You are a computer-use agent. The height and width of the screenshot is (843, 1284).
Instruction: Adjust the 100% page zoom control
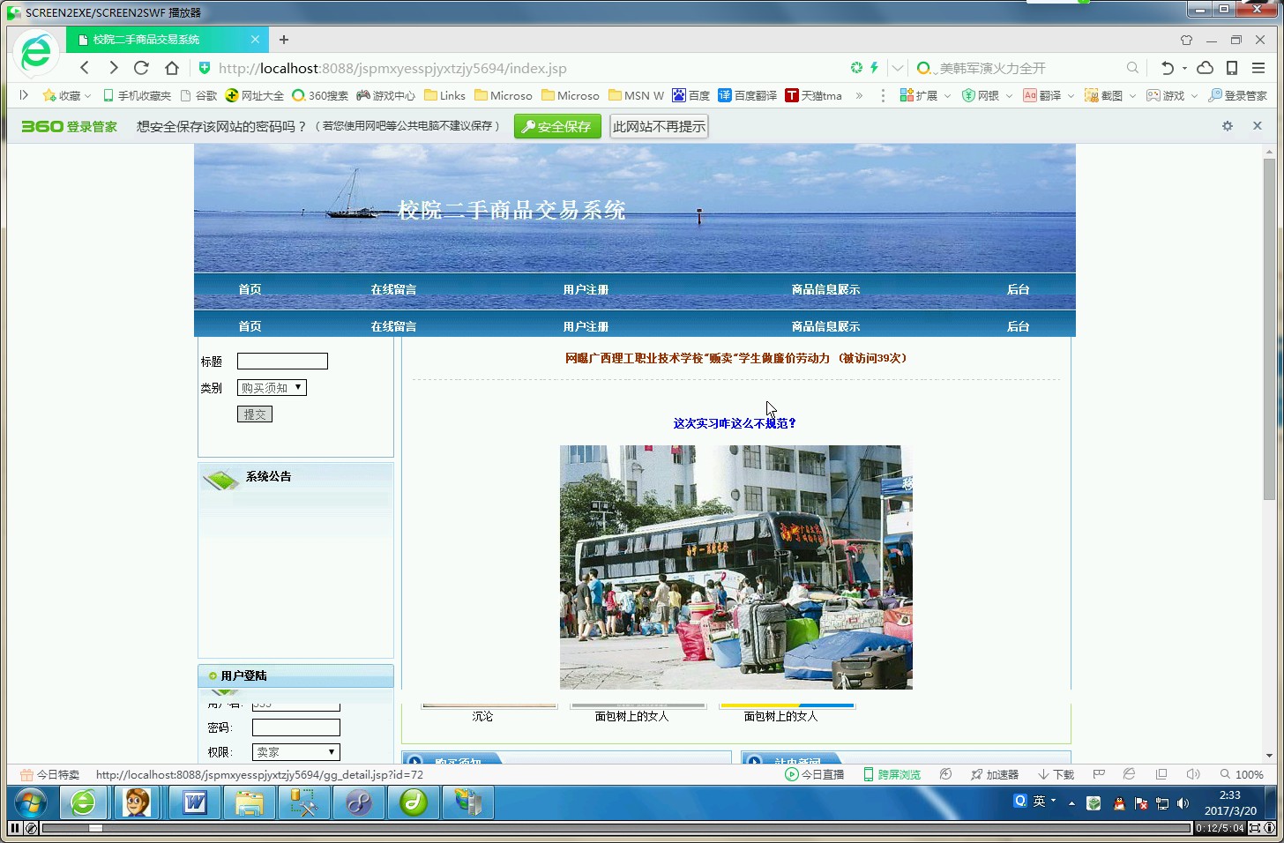click(1242, 774)
